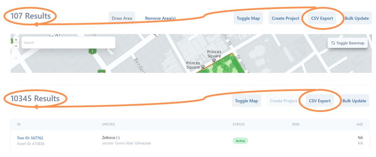Sort the table by the ID column header
This screenshot has height=157, width=376.
[19, 124]
